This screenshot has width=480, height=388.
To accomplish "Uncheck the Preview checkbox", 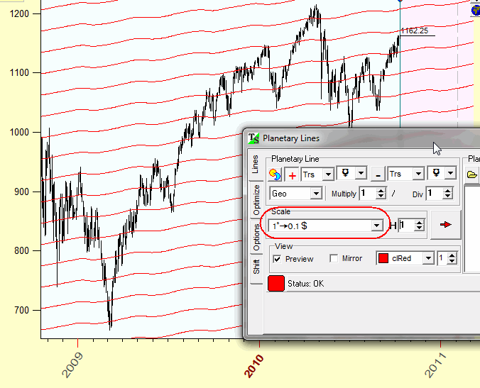I will [x=278, y=259].
